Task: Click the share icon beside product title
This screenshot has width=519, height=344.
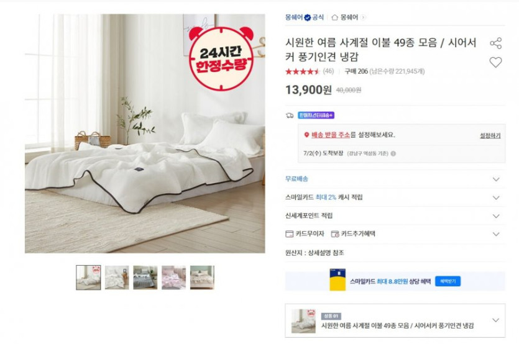Action: [495, 43]
